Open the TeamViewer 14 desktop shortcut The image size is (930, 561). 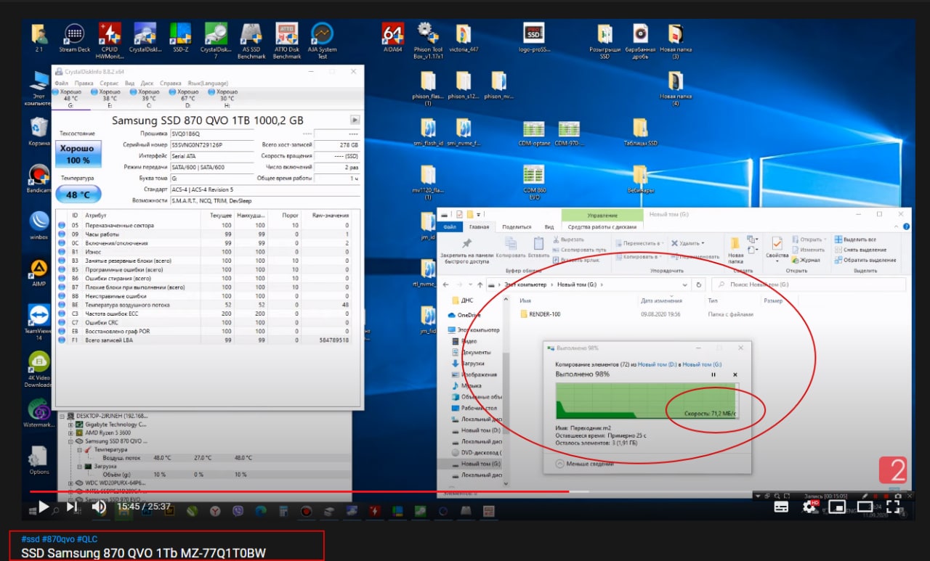point(39,322)
